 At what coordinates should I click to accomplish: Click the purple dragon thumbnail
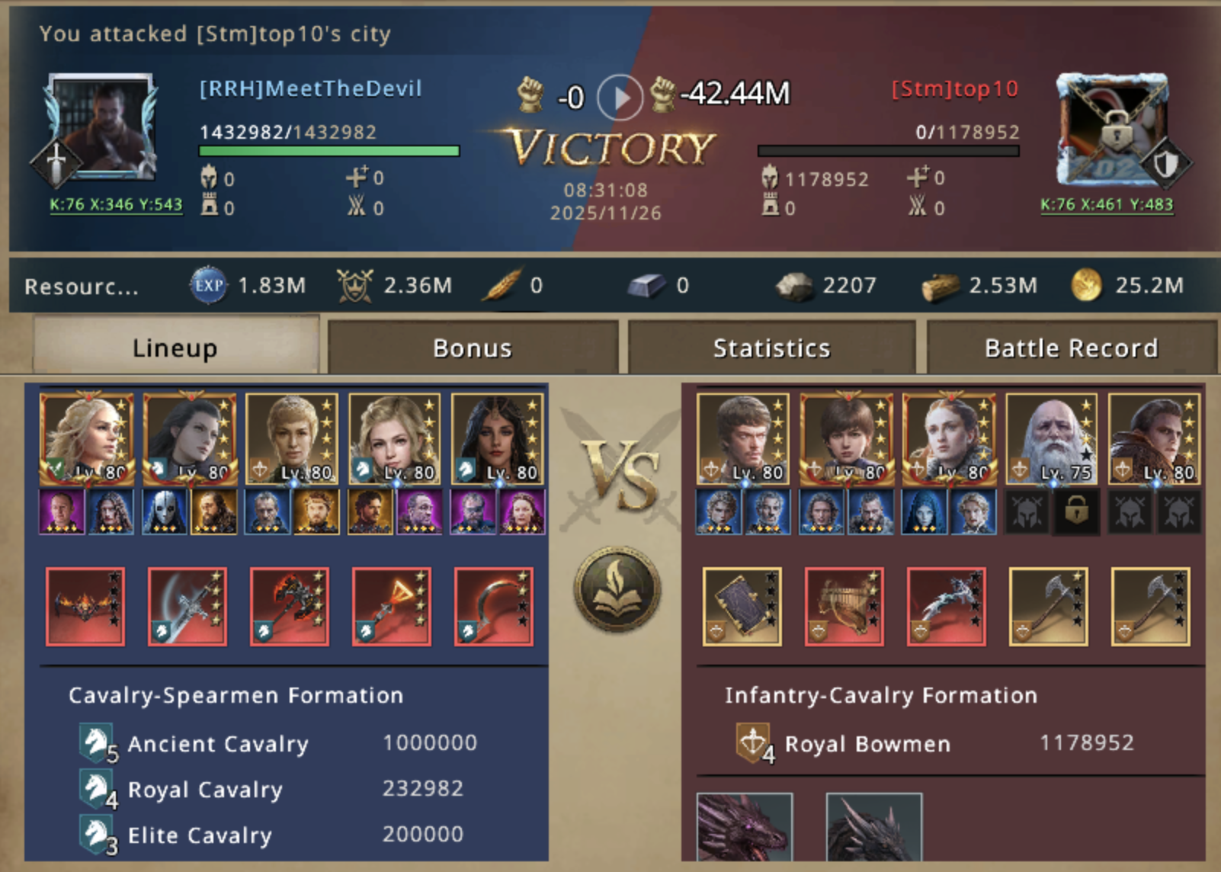tap(745, 828)
